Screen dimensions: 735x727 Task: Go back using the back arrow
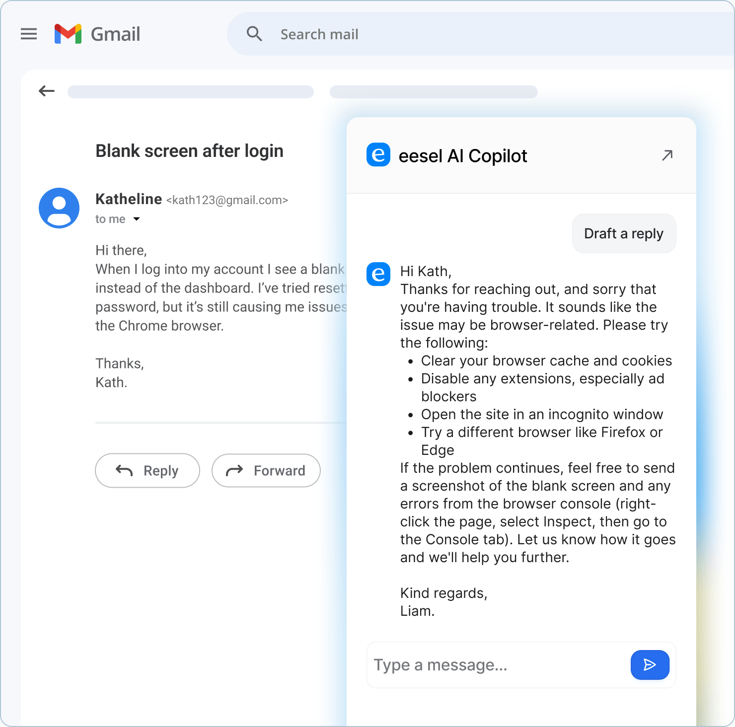[x=47, y=91]
